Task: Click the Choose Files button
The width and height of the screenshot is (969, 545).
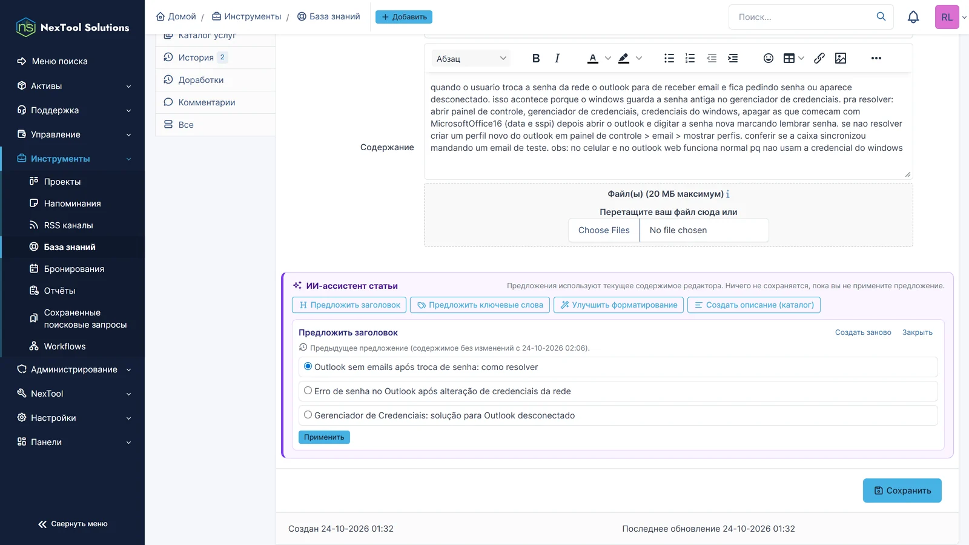Action: 604,230
